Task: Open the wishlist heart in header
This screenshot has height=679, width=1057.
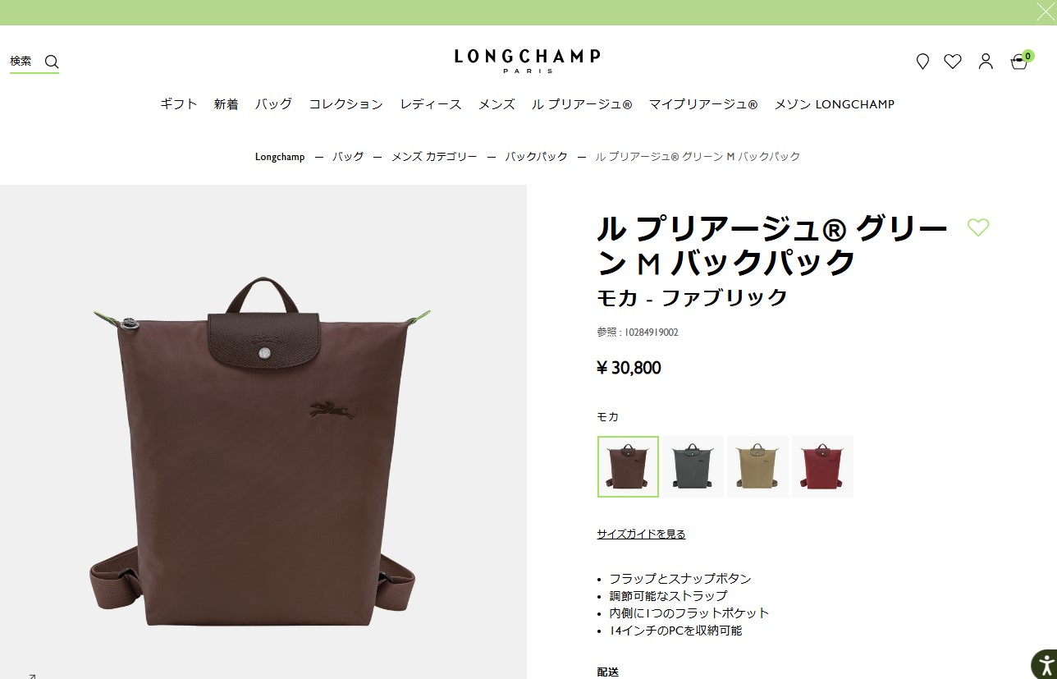Action: tap(953, 62)
